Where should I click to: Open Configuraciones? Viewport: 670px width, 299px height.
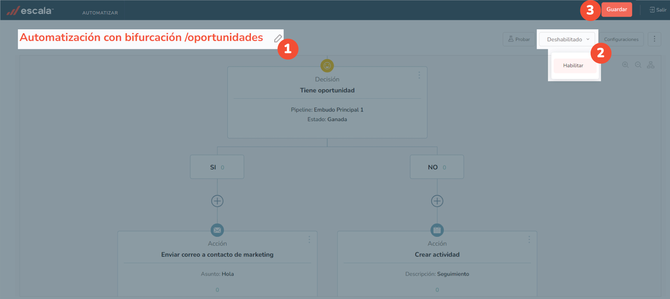pos(621,39)
